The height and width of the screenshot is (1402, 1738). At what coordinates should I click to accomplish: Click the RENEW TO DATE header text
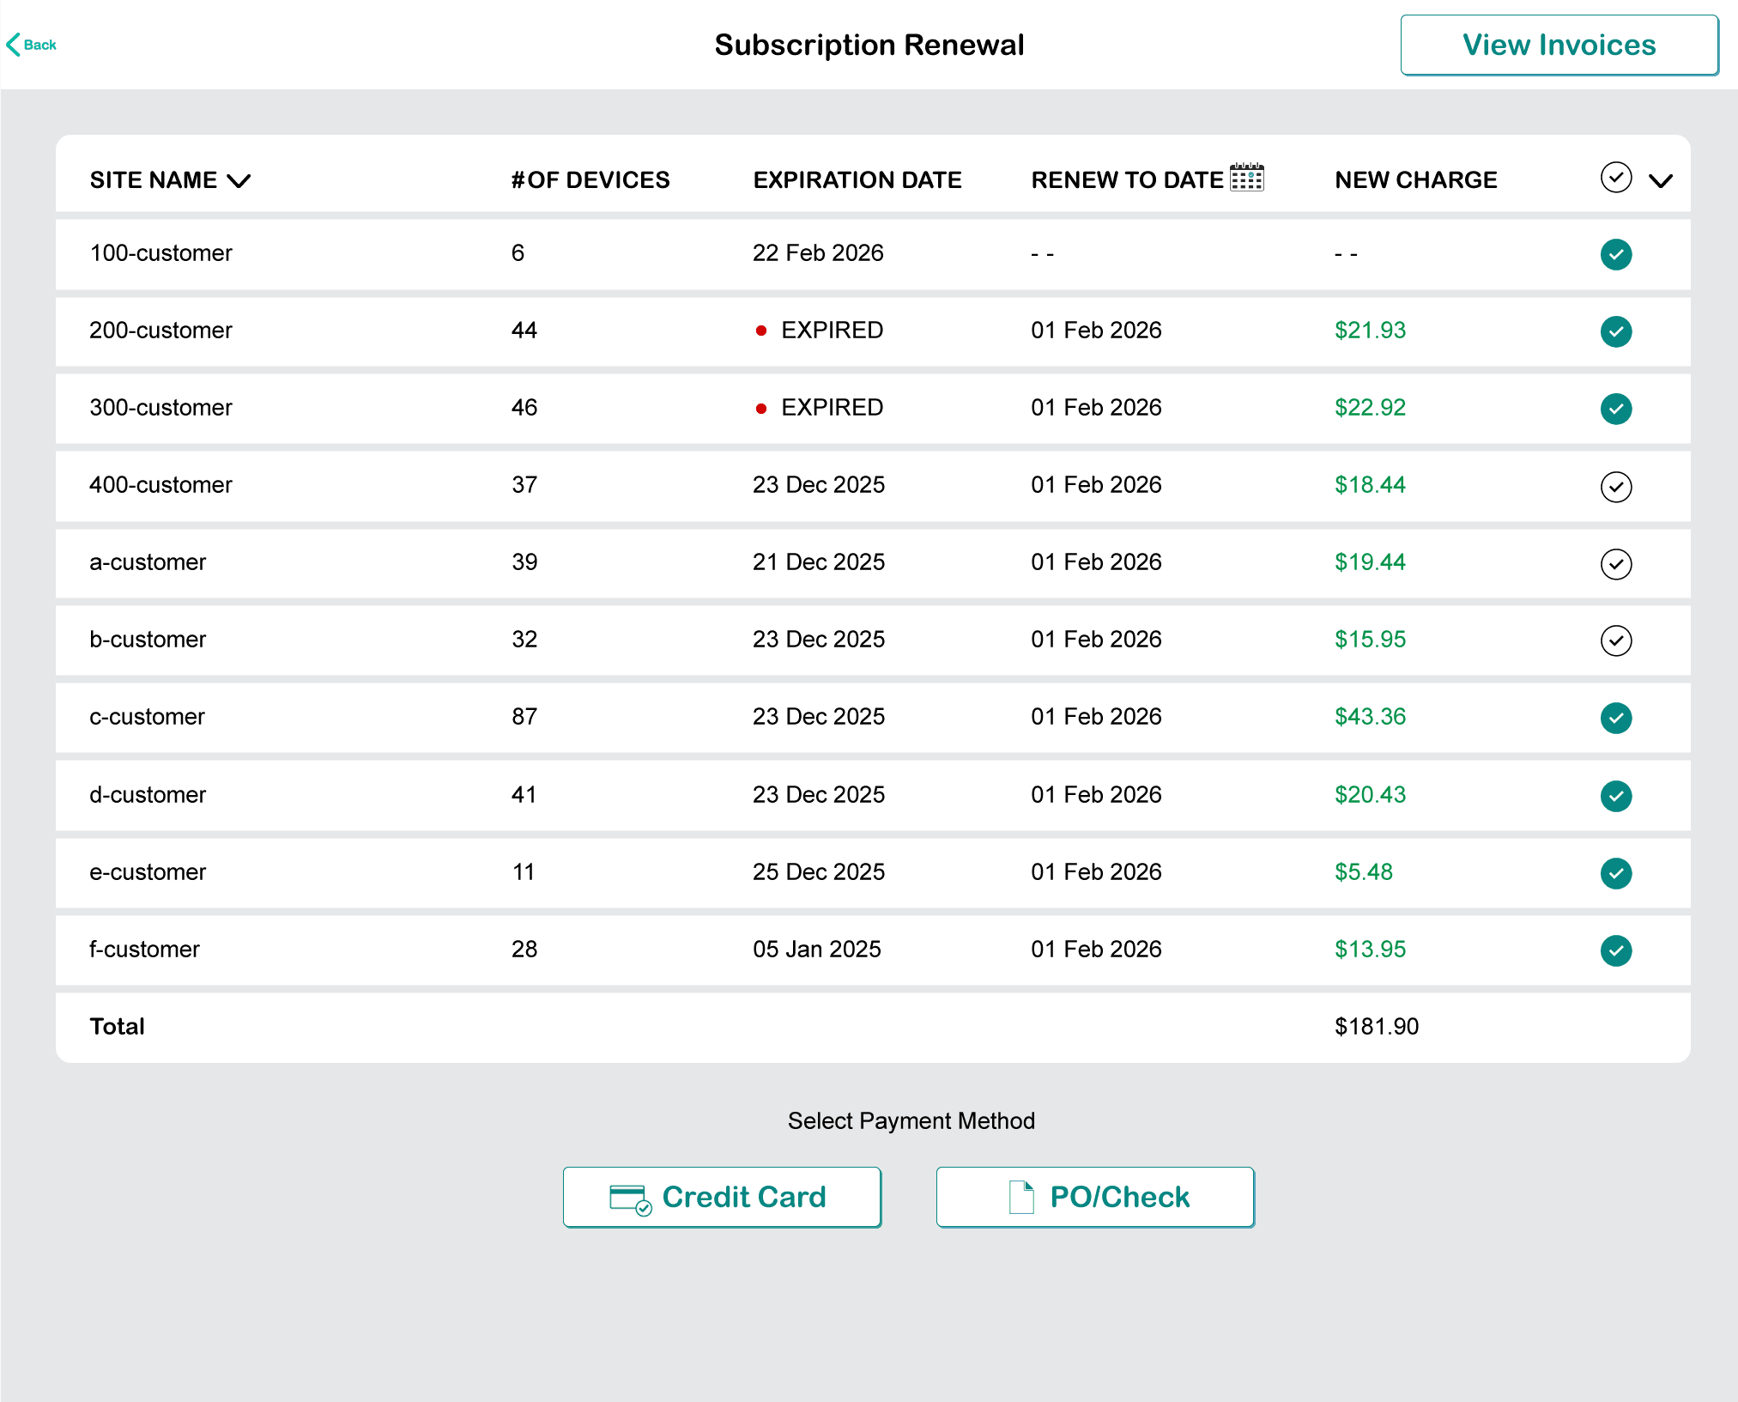(1127, 180)
